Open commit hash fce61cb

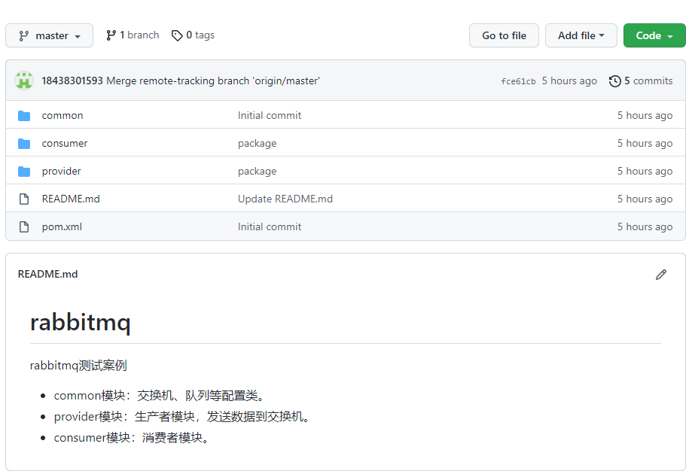(518, 81)
